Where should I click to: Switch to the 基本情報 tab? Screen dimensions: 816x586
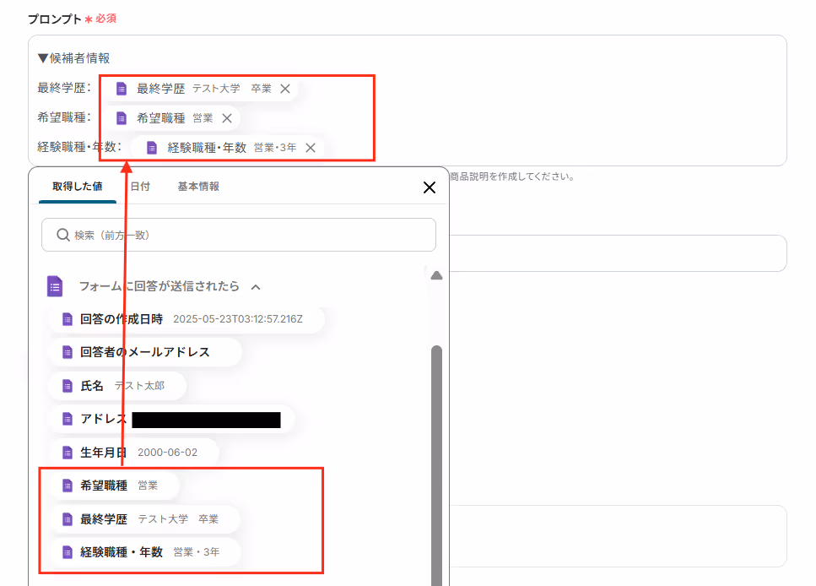198,187
